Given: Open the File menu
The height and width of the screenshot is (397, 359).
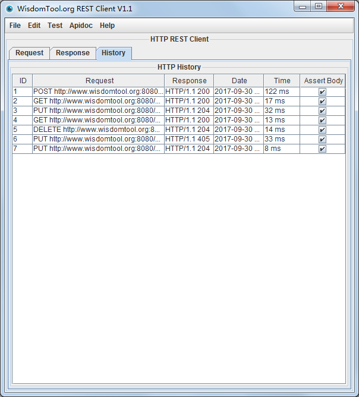Looking at the screenshot, I should coord(15,26).
